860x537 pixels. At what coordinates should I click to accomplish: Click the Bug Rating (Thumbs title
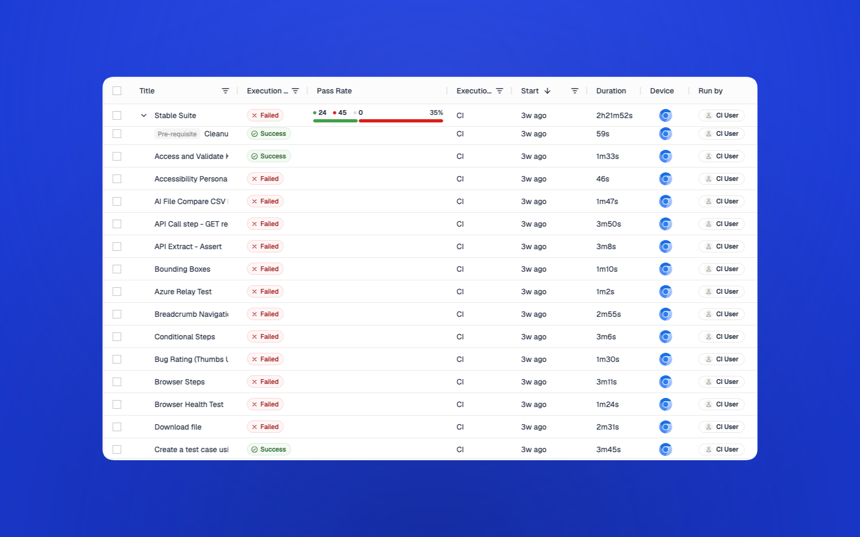pos(191,359)
